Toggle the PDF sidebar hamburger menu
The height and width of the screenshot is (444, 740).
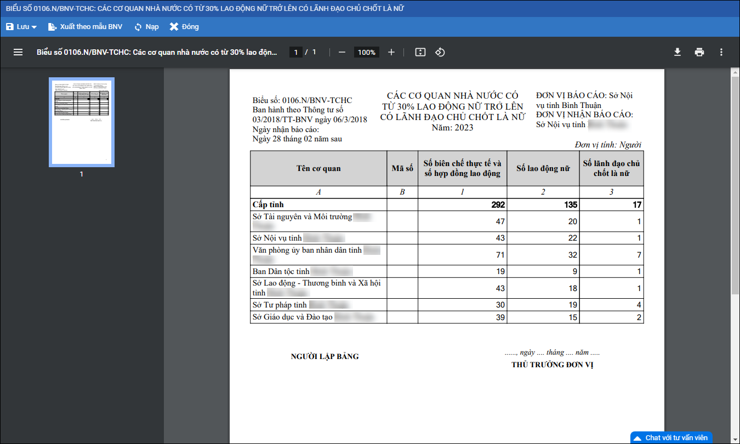tap(18, 52)
